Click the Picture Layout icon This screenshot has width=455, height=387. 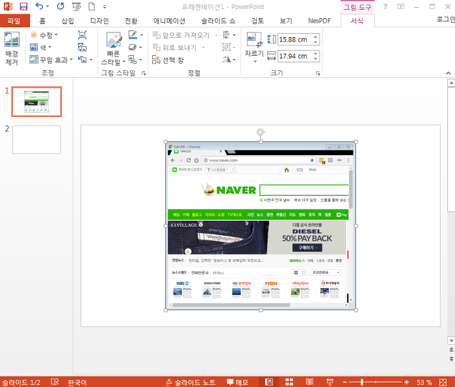coord(133,60)
